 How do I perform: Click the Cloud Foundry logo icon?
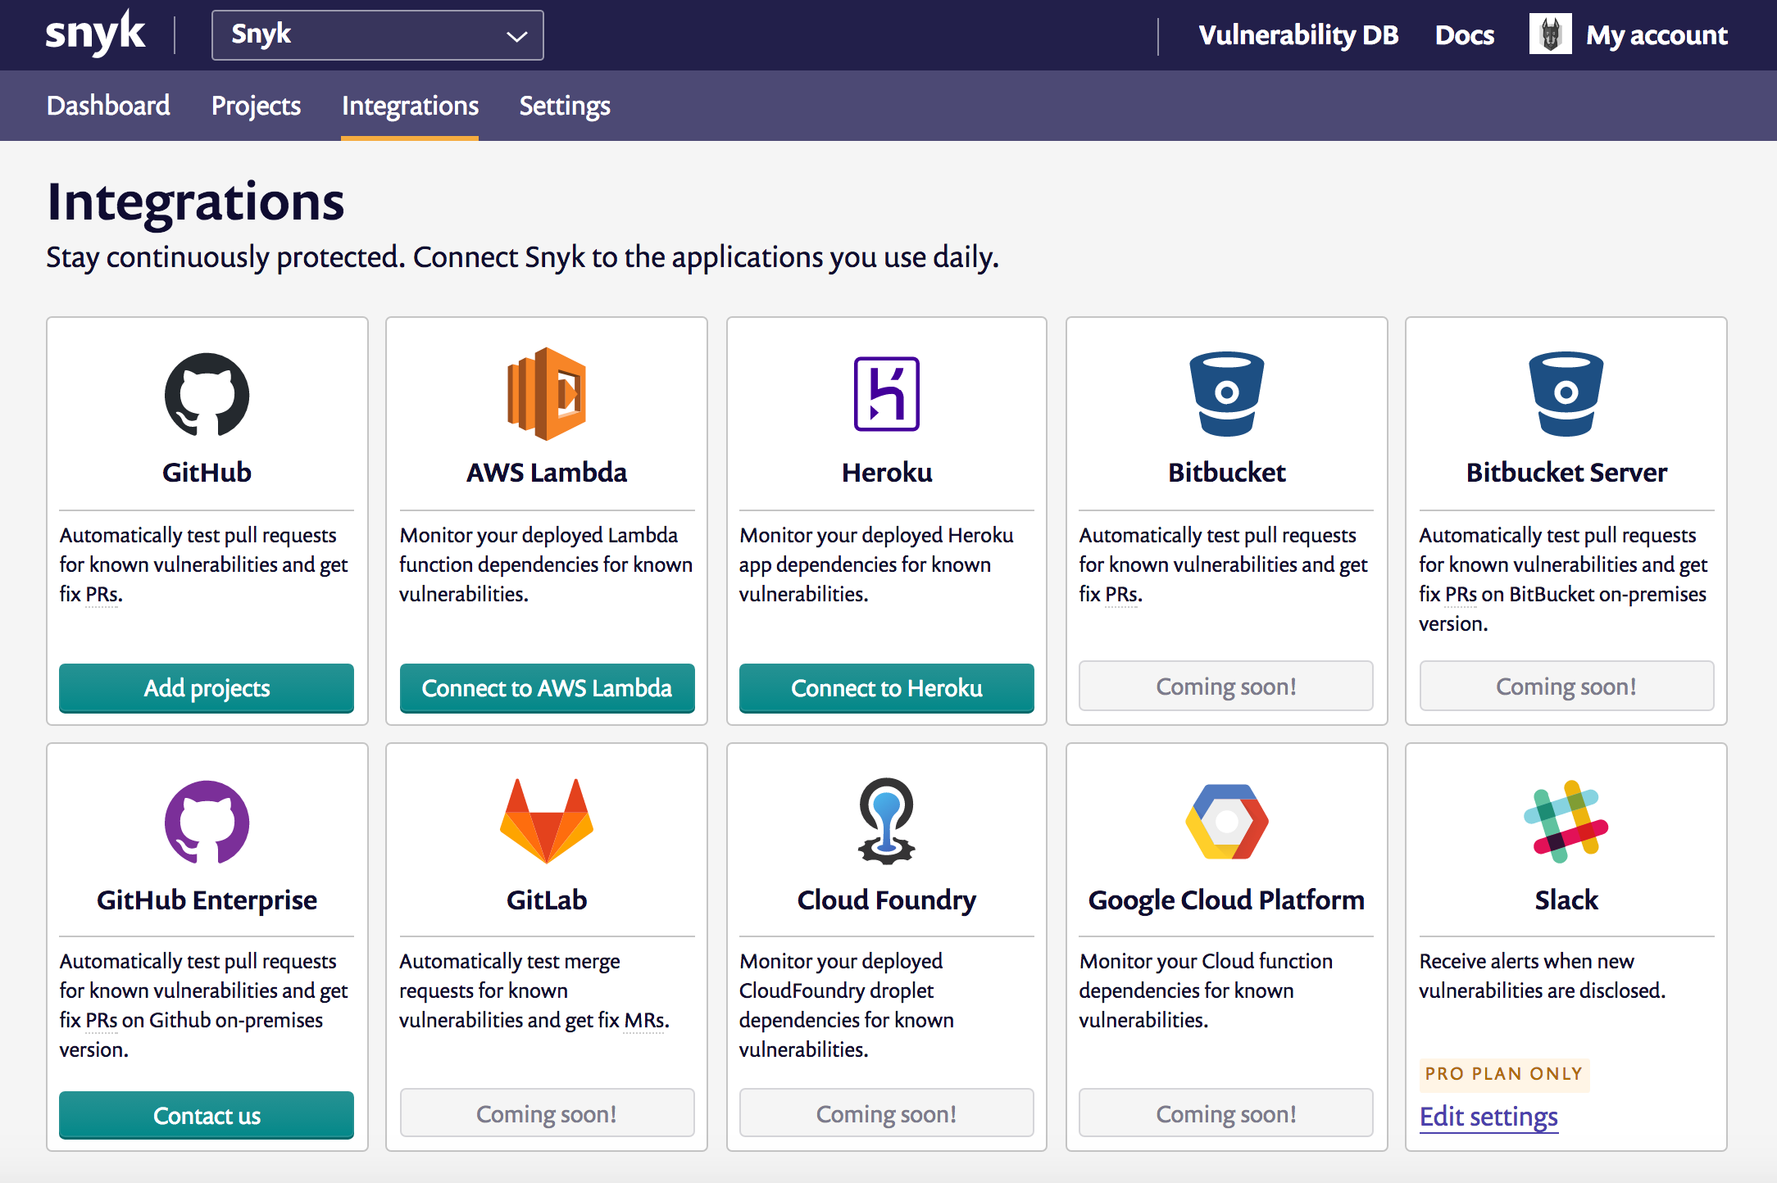tap(886, 821)
